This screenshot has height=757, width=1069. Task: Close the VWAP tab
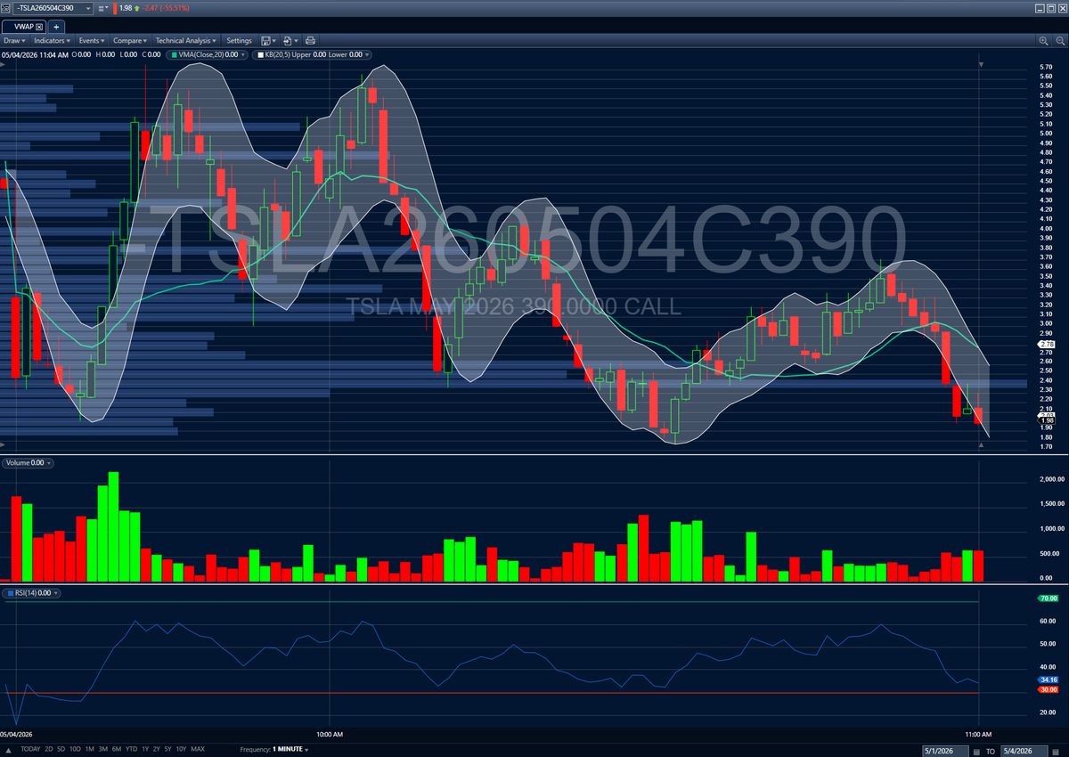pyautogui.click(x=39, y=27)
